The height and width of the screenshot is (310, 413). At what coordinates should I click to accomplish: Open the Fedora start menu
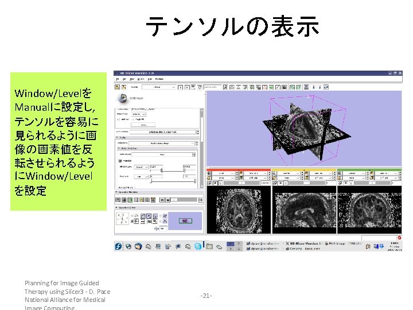pyautogui.click(x=118, y=246)
